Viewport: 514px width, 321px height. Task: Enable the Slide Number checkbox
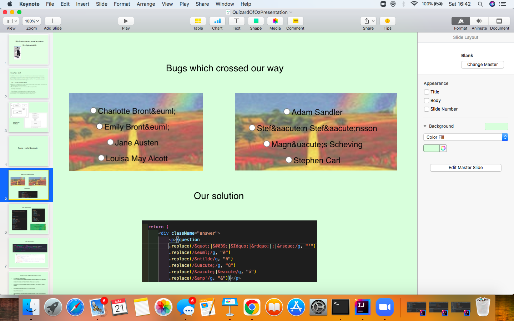[x=427, y=109]
